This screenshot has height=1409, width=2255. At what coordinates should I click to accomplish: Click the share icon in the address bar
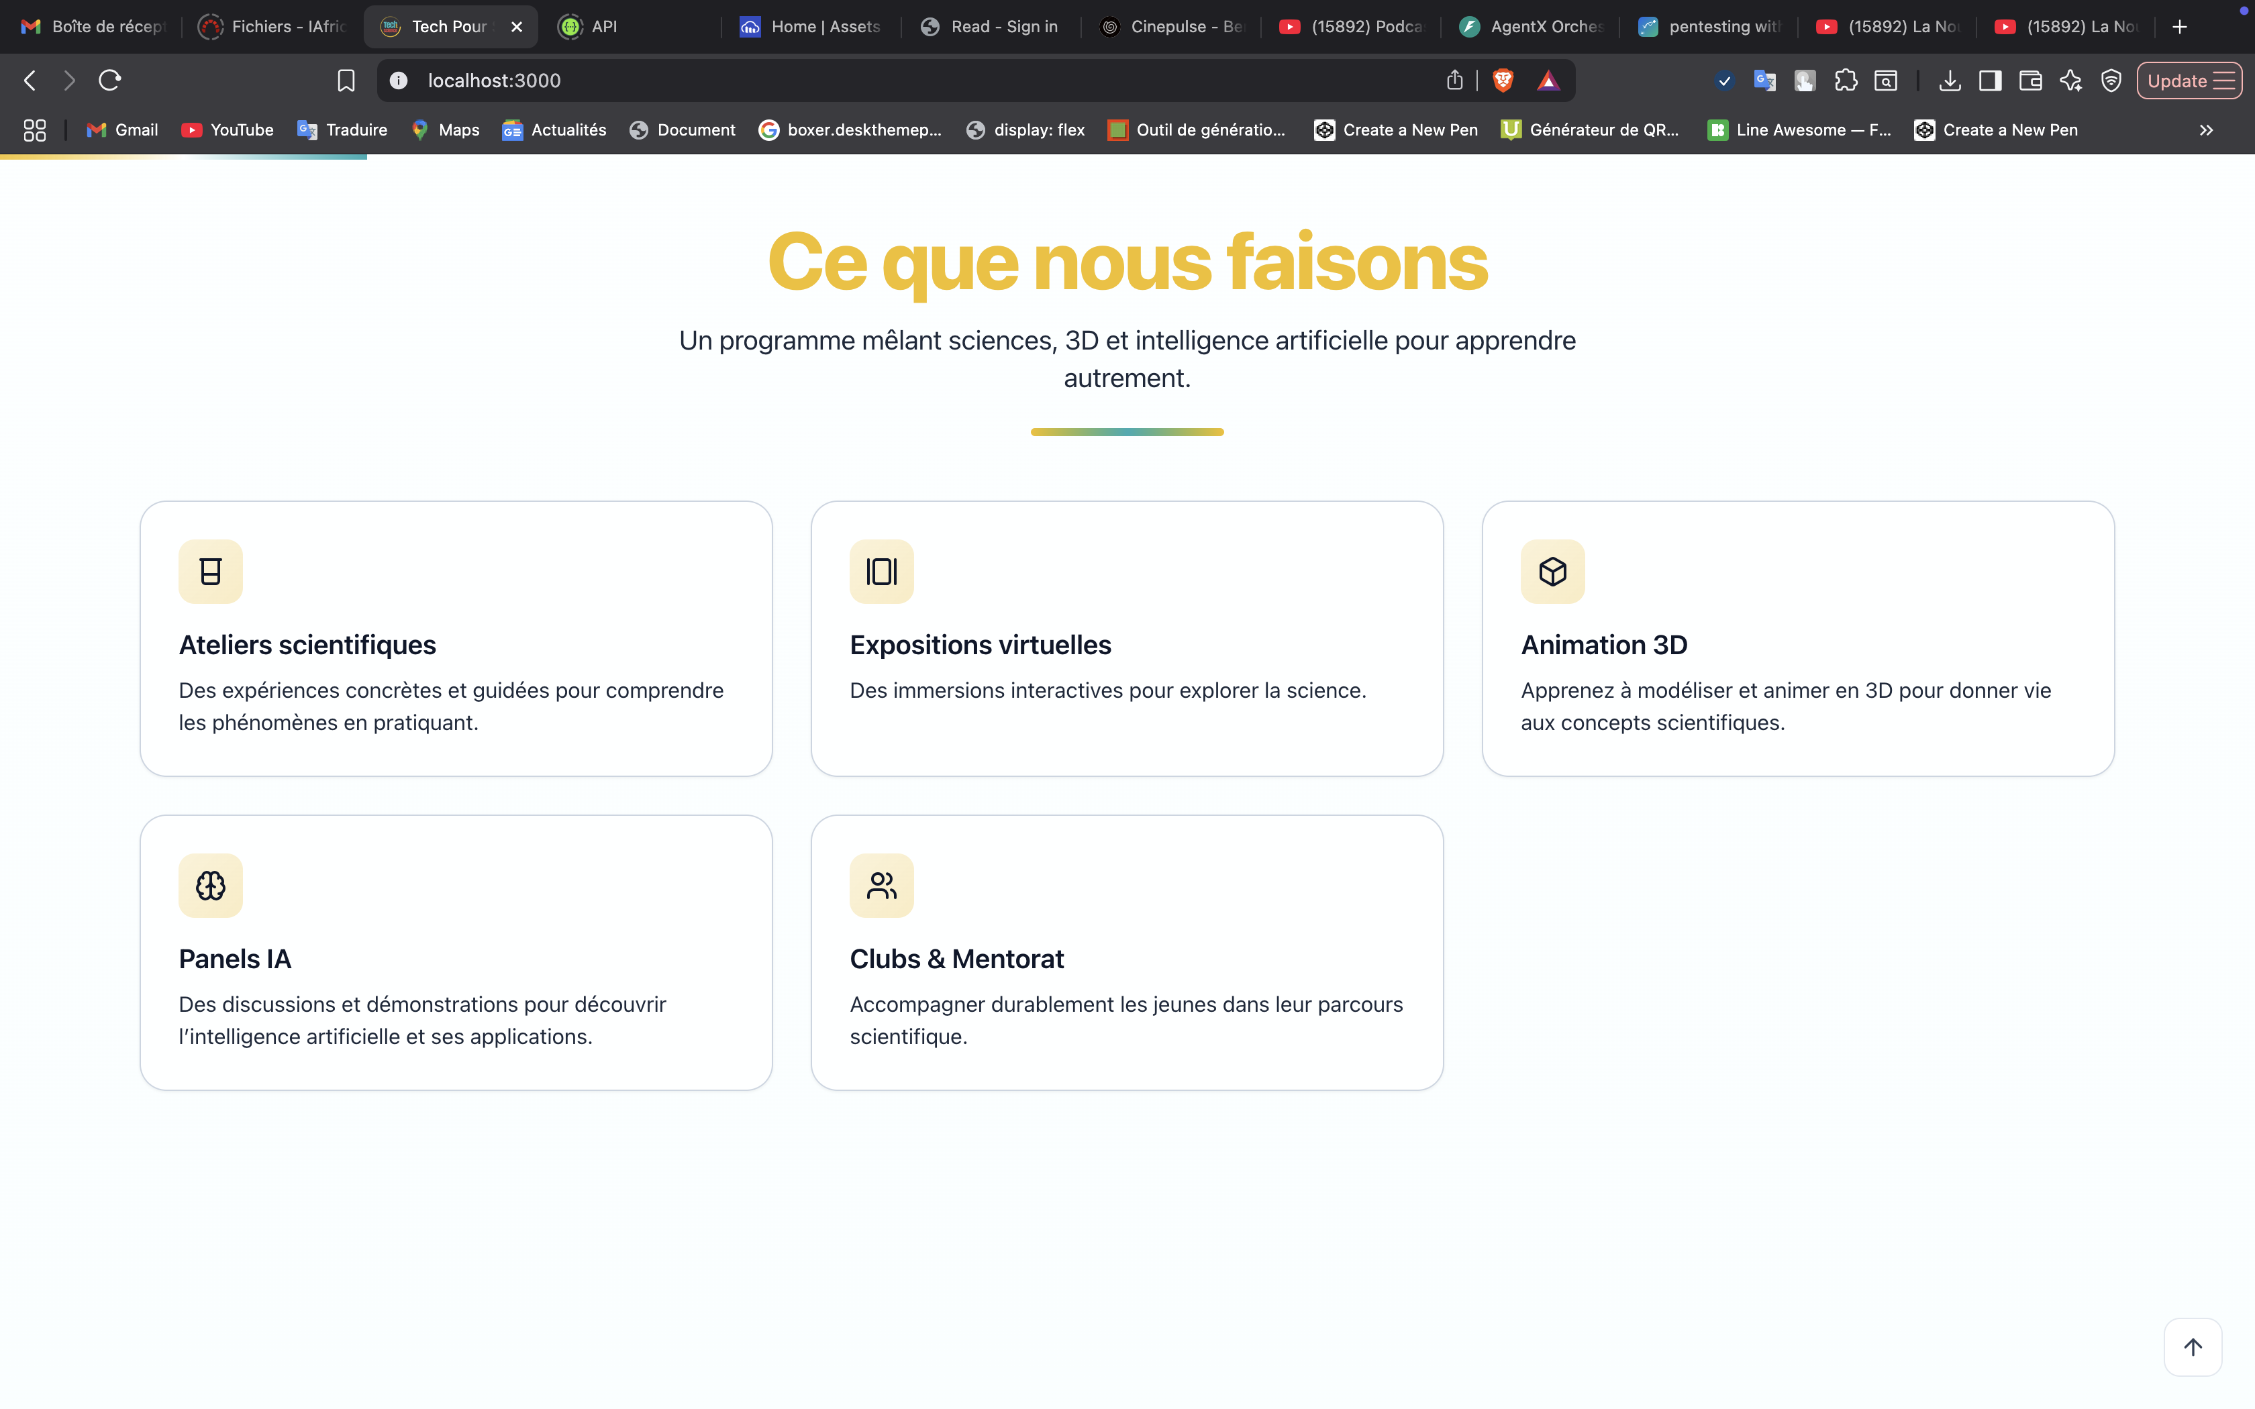coord(1454,80)
